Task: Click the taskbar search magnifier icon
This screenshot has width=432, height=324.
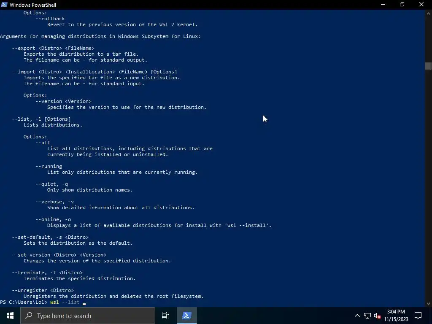Action: coord(29,316)
